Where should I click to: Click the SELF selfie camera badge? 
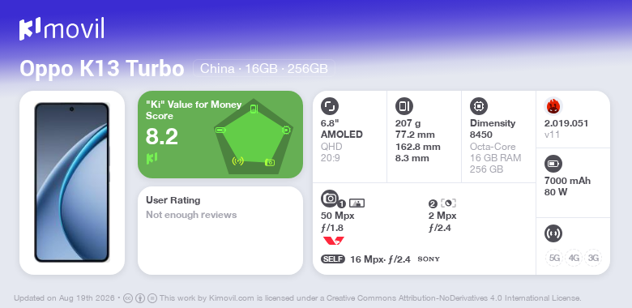(x=333, y=259)
